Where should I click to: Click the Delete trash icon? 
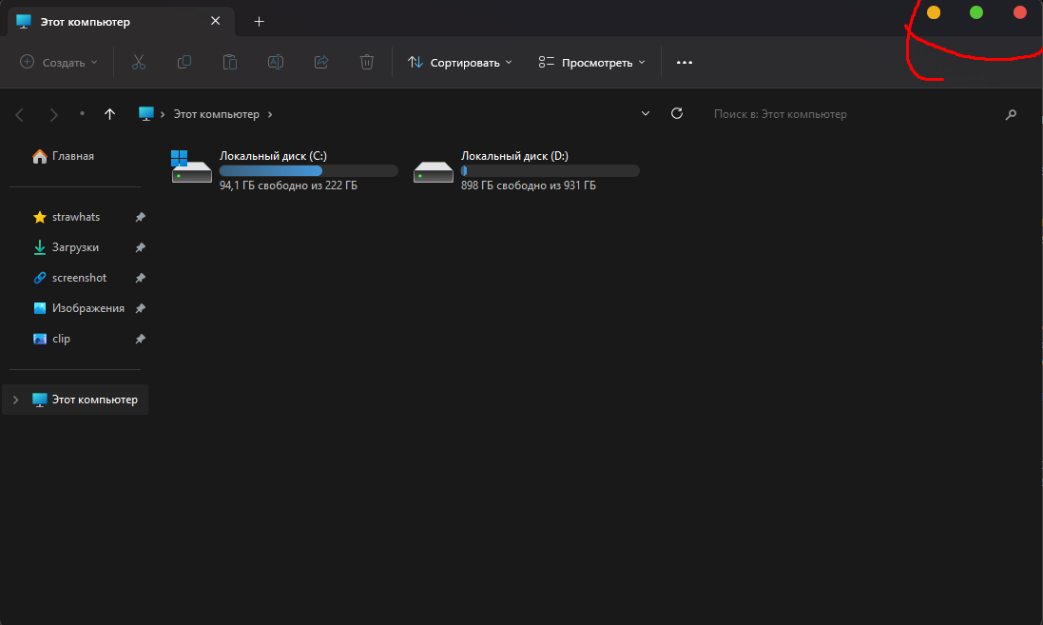(x=366, y=62)
